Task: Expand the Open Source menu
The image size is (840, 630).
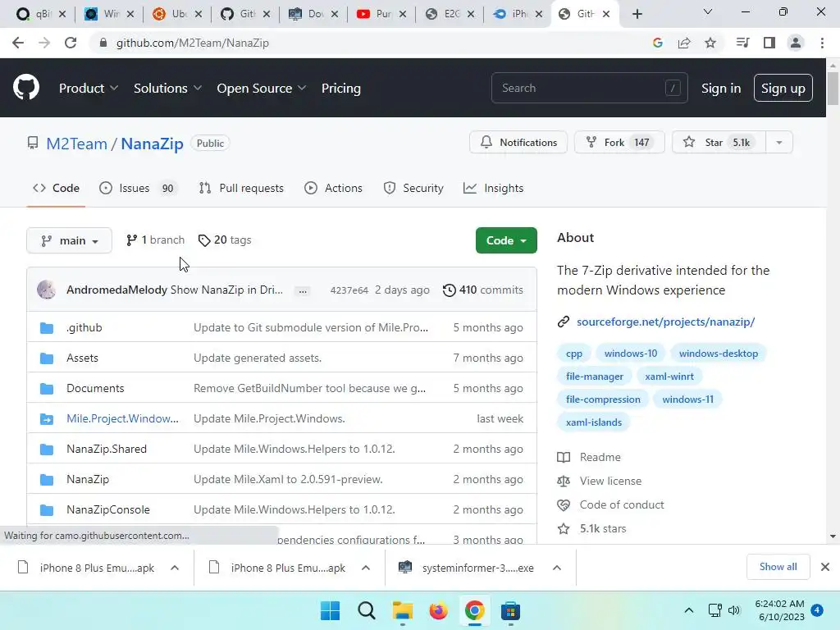Action: click(x=262, y=88)
